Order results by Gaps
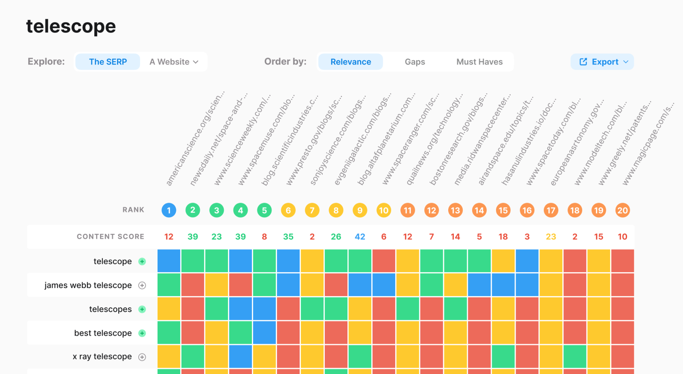The height and width of the screenshot is (374, 683). click(x=415, y=62)
